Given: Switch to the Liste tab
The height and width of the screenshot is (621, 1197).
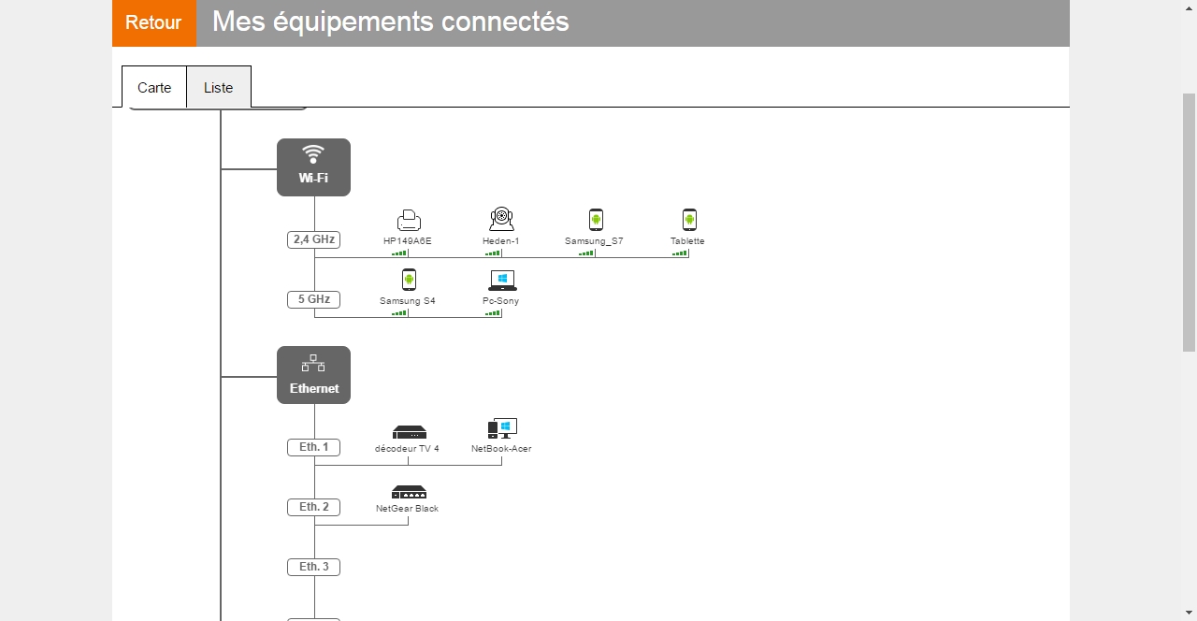Looking at the screenshot, I should point(218,87).
